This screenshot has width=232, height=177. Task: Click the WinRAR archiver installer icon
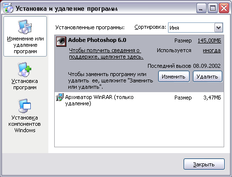tap(60, 97)
